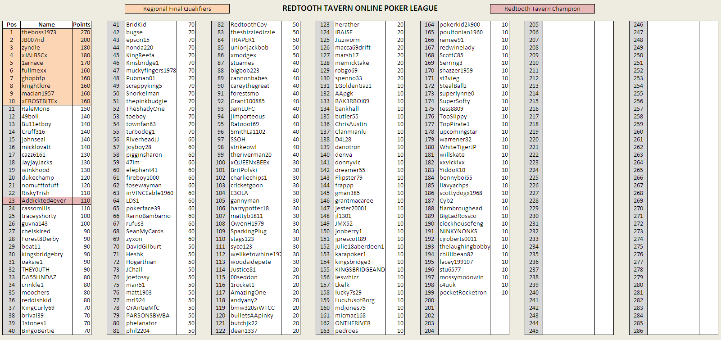The height and width of the screenshot is (340, 721).
Task: Select xFROSTBITEx name cell
Action: click(46, 101)
